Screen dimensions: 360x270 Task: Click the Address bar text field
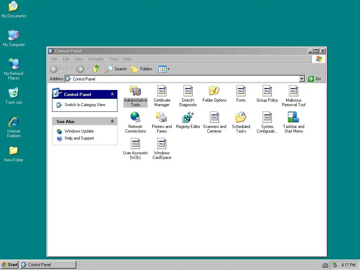[182, 79]
